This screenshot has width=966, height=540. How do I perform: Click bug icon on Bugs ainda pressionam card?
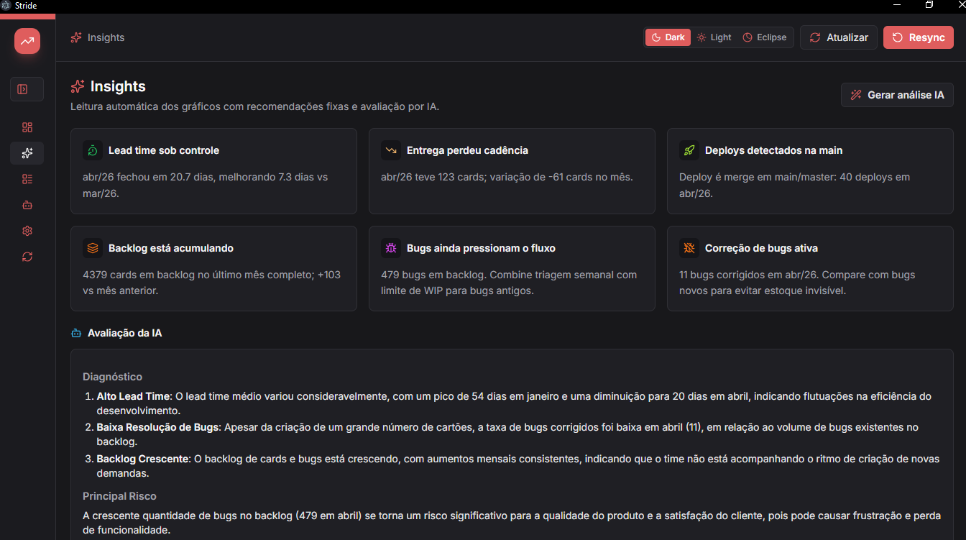pos(391,248)
